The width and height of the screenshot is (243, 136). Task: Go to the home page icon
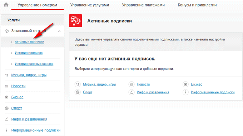click(x=6, y=5)
